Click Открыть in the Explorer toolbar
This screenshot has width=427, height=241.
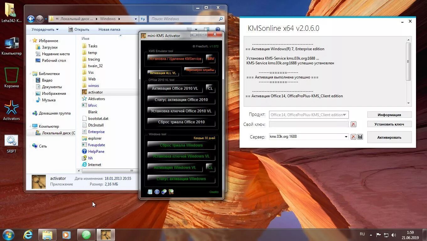(x=79, y=29)
